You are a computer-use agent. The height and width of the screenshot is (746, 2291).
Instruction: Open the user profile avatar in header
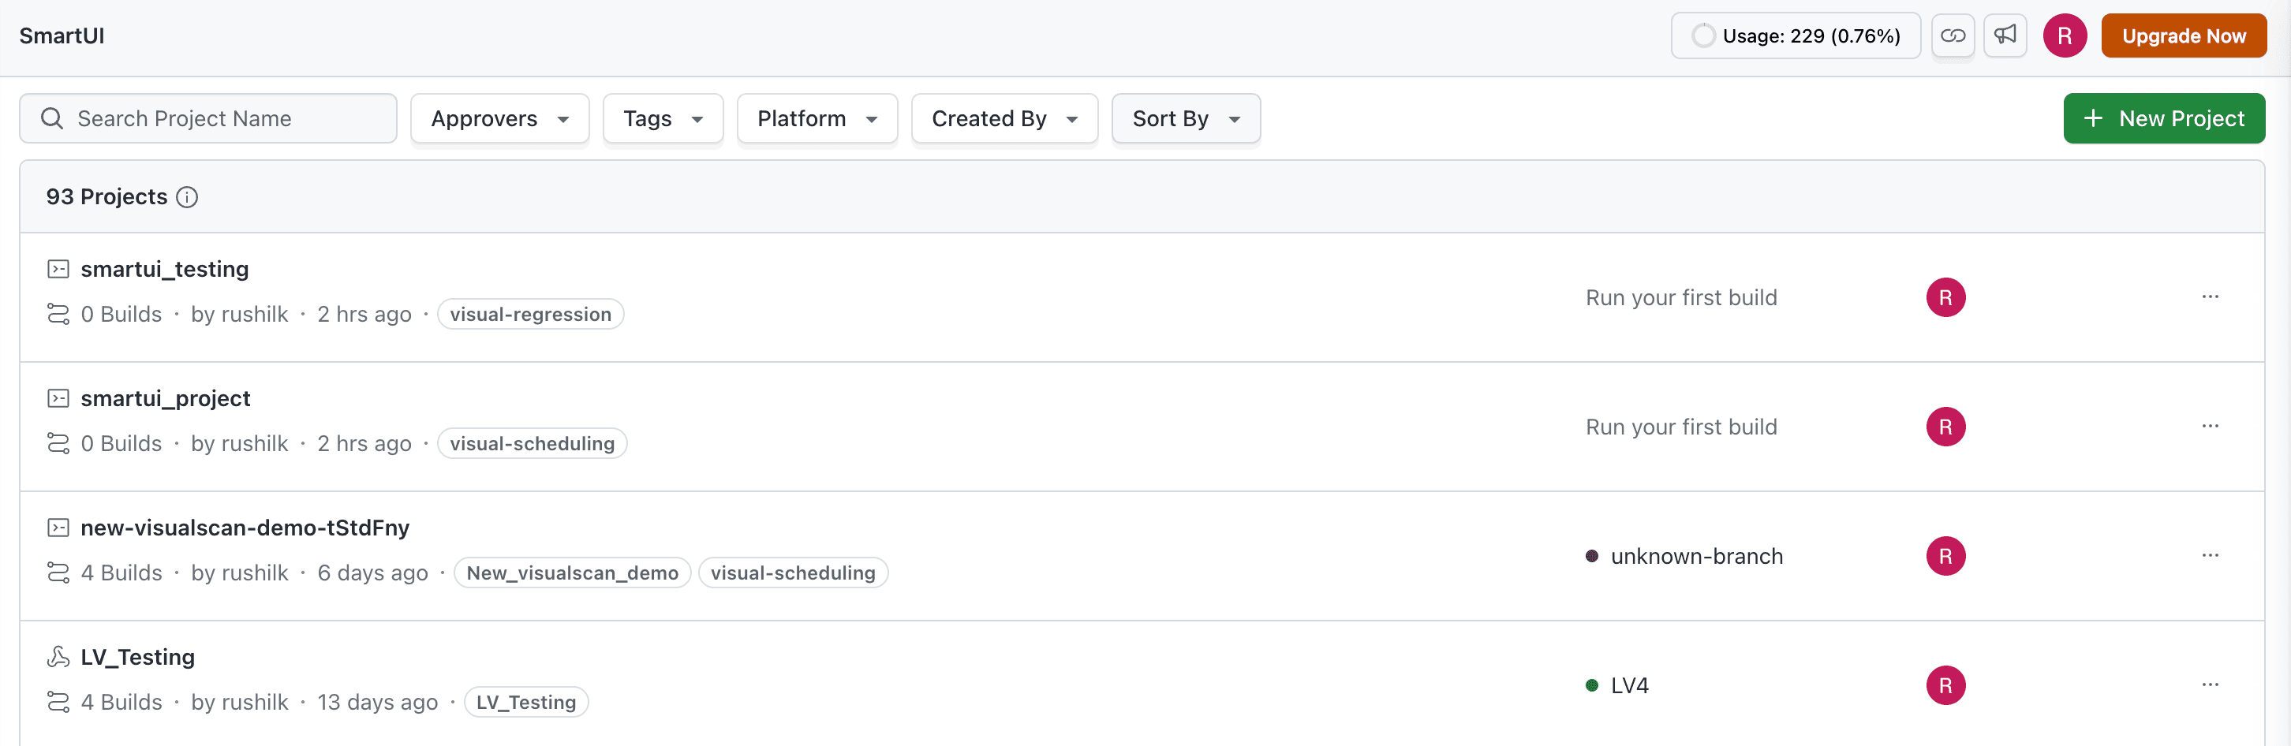2065,35
